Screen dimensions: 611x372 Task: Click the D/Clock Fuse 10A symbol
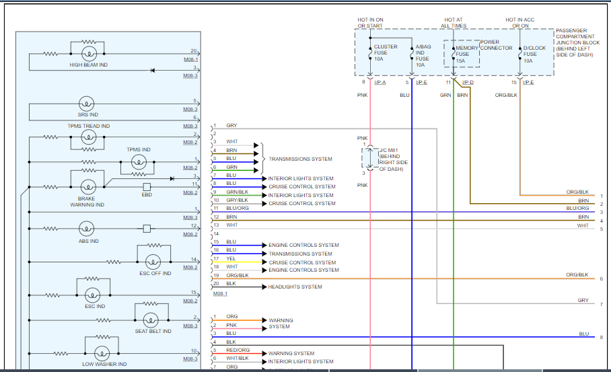[519, 53]
